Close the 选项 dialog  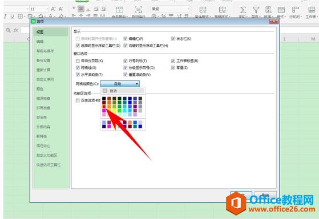273,21
